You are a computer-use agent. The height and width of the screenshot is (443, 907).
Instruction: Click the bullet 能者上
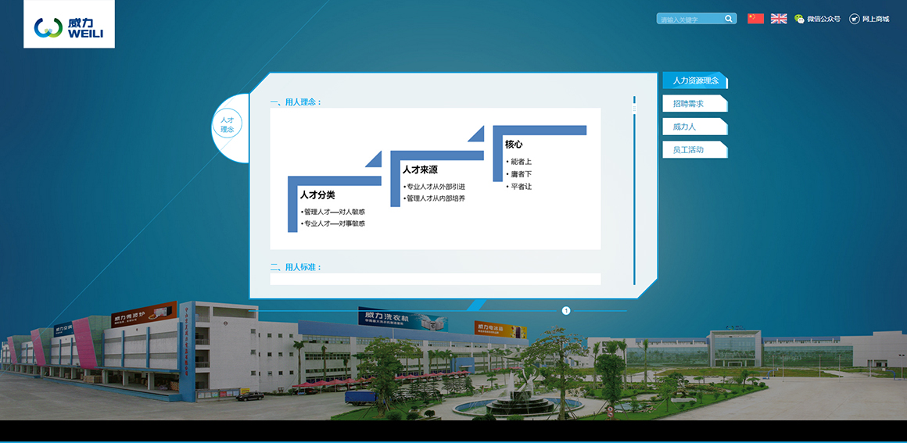pos(522,162)
